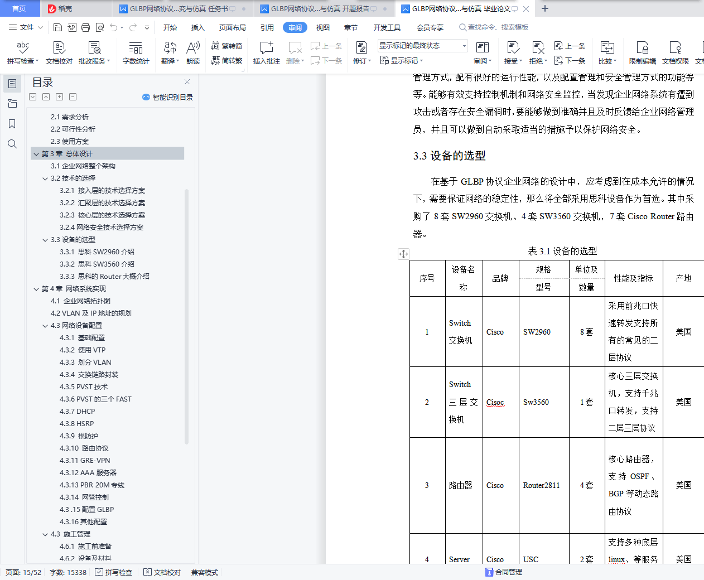This screenshot has width=704, height=580.
Task: Toggle 文档校对 in the status bar
Action: click(162, 572)
